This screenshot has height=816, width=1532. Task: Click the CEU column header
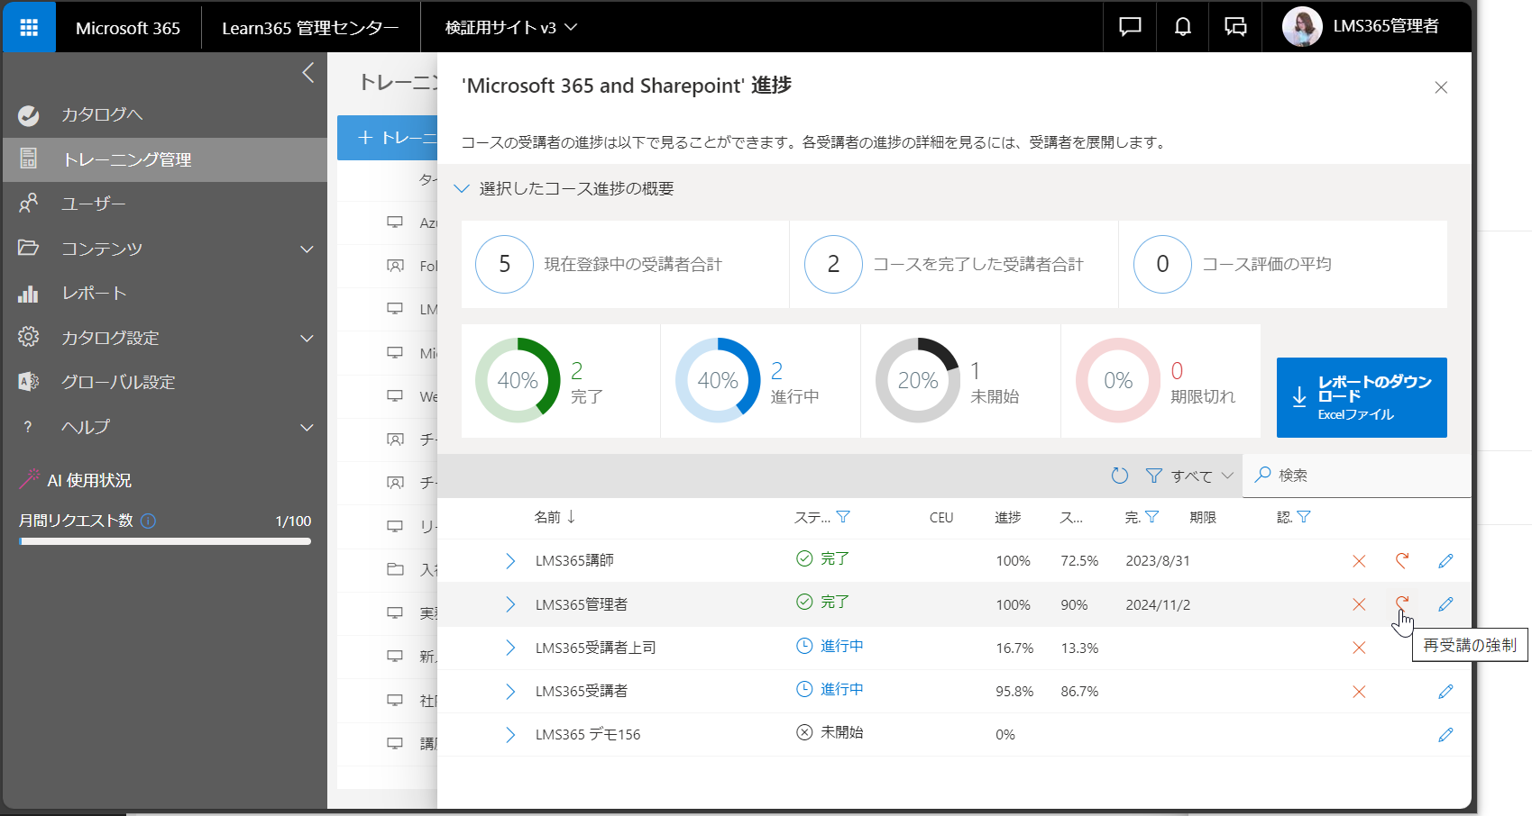click(941, 518)
